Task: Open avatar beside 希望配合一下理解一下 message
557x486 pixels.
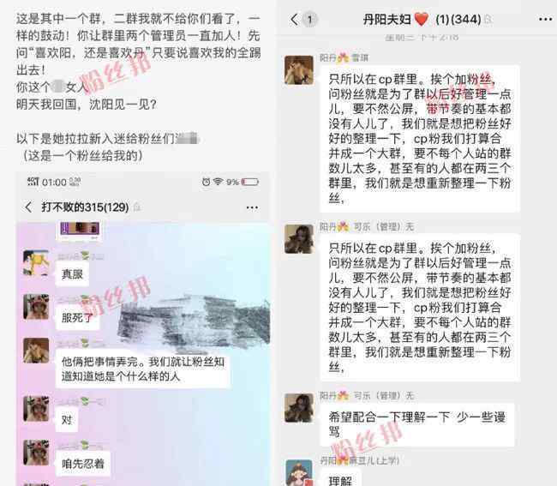Action: [299, 408]
